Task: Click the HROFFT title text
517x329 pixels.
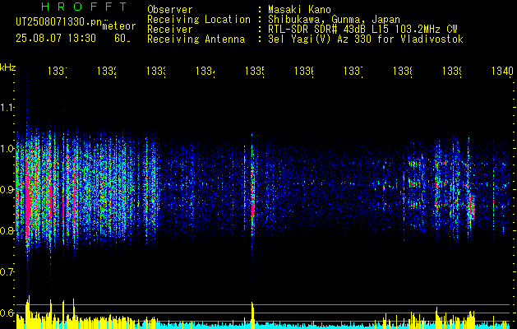Action: coord(85,7)
